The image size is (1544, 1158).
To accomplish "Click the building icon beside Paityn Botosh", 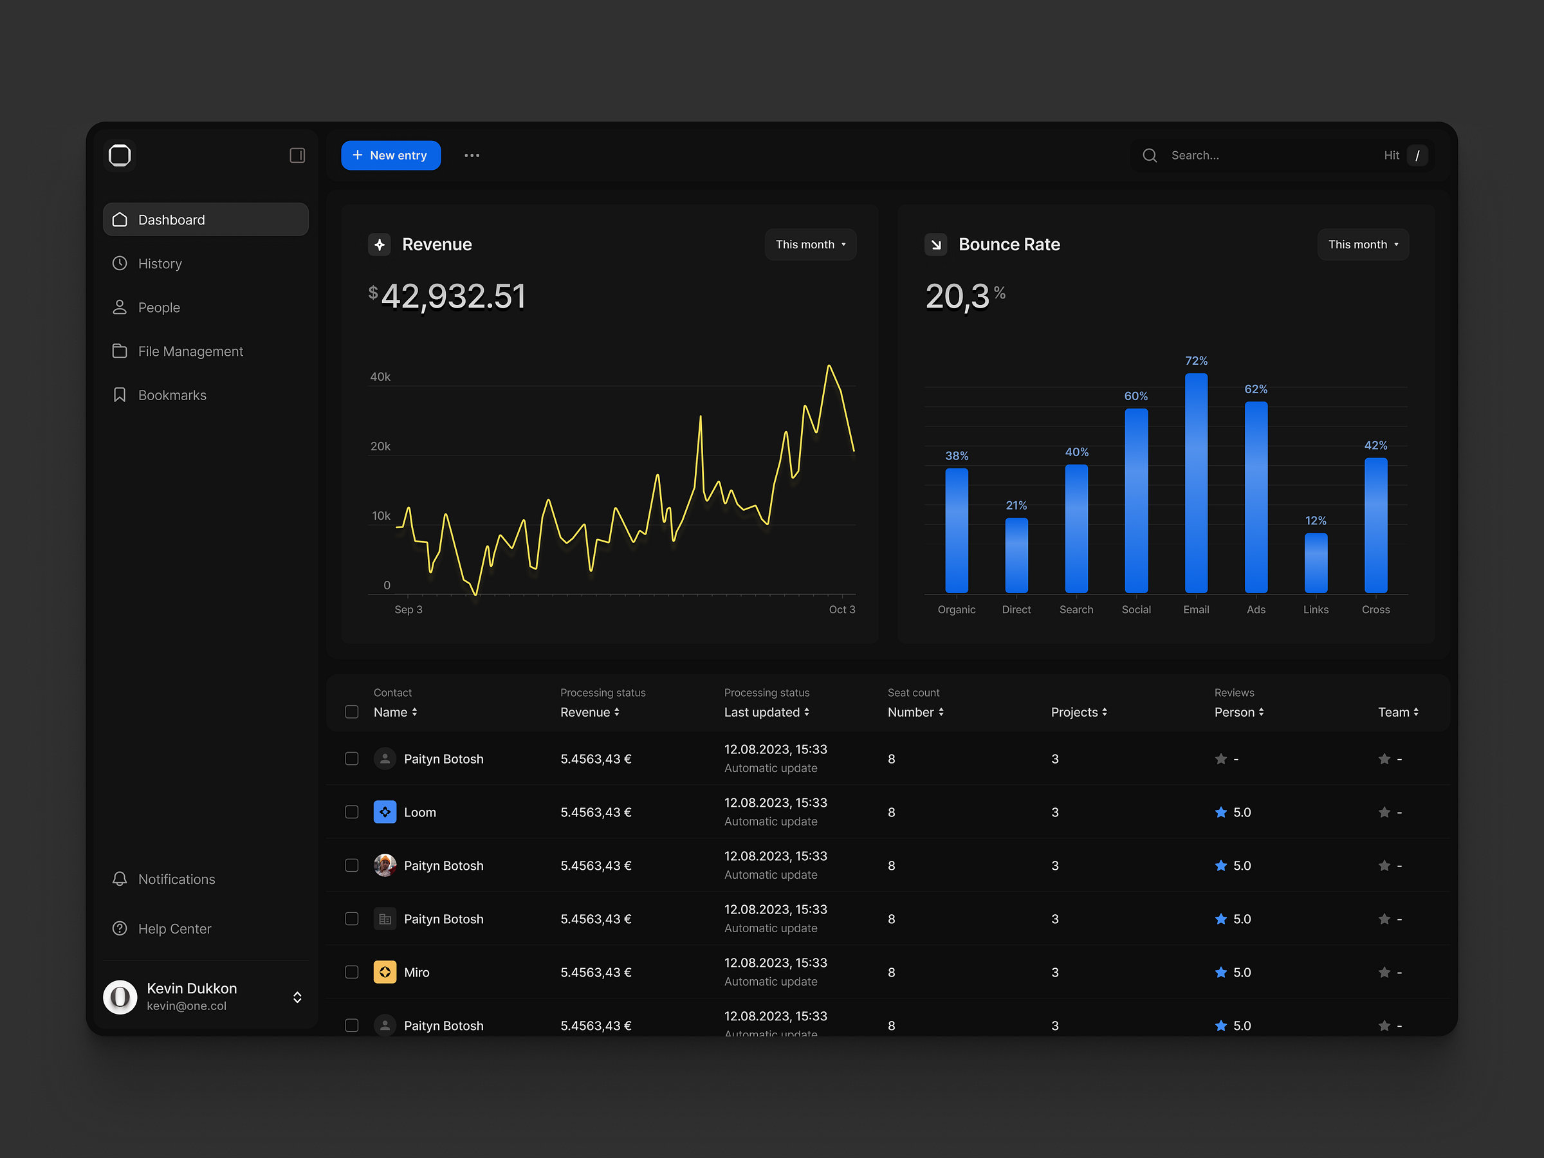I will click(x=385, y=919).
